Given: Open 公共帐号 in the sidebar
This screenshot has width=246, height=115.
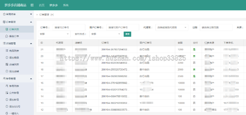Looking at the screenshot, I should pos(17,93).
